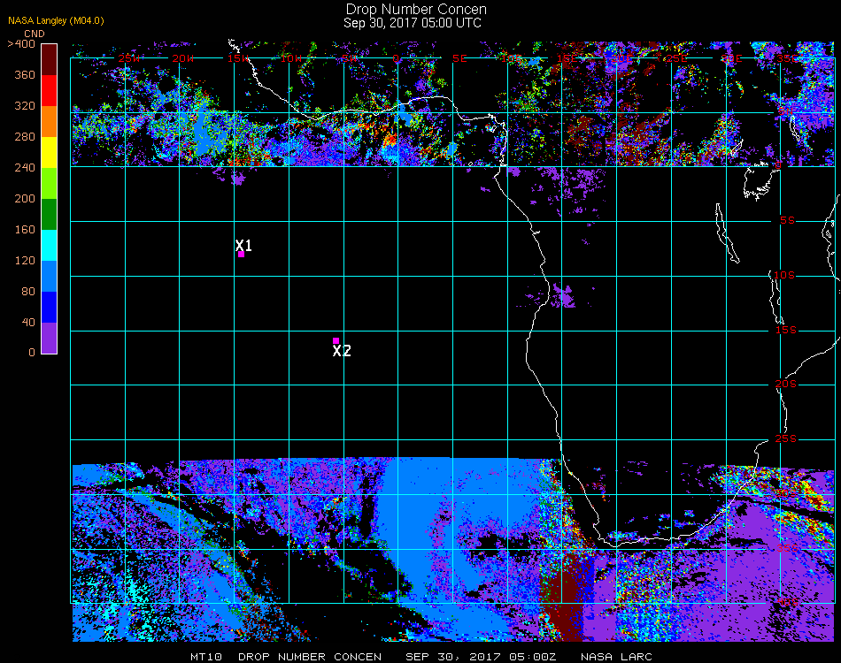Click the '15E' longitude label
The width and height of the screenshot is (841, 663).
[567, 58]
